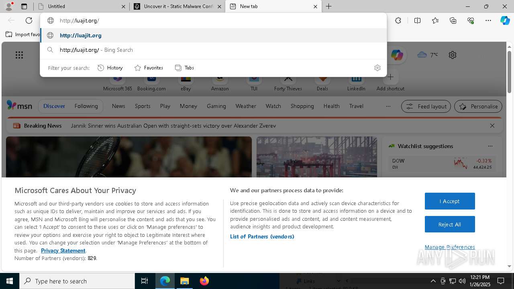Click inside the address bar field

click(x=213, y=20)
